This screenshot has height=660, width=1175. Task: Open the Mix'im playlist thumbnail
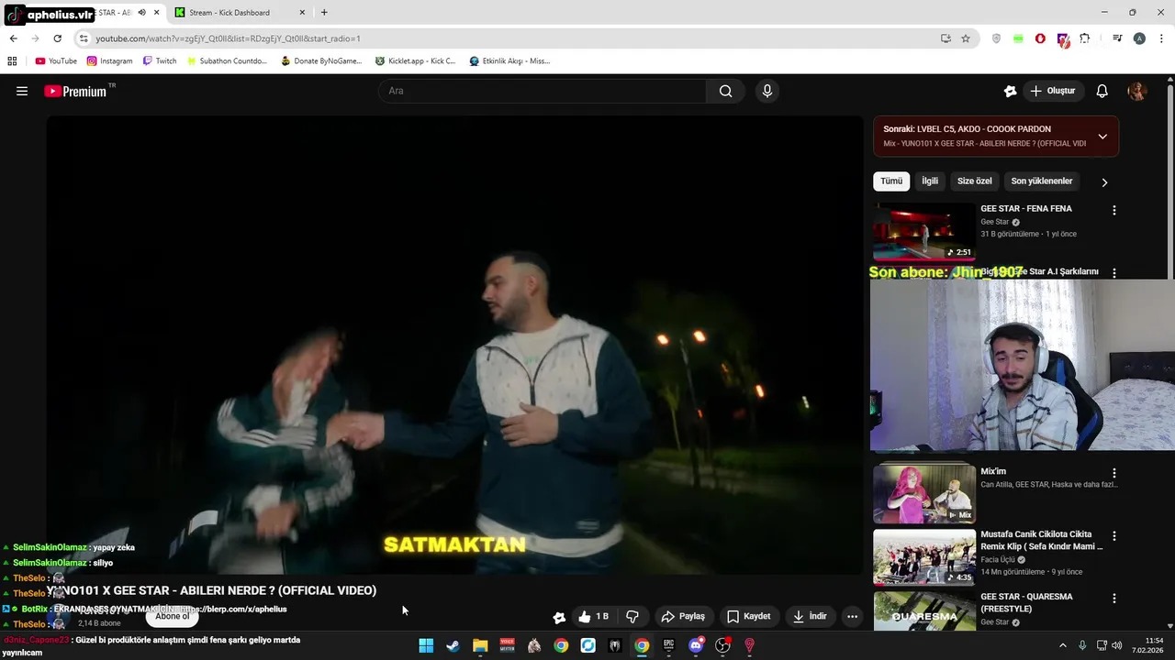point(923,493)
